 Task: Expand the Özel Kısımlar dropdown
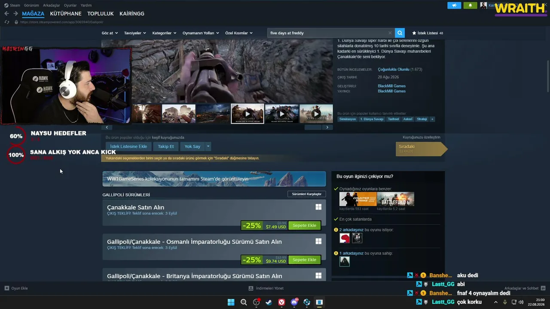click(239, 33)
